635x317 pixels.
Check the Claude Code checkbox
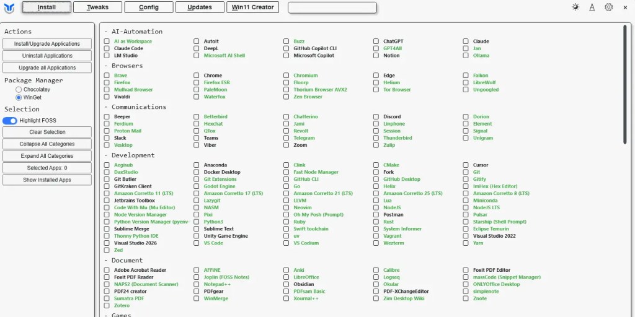pos(107,48)
